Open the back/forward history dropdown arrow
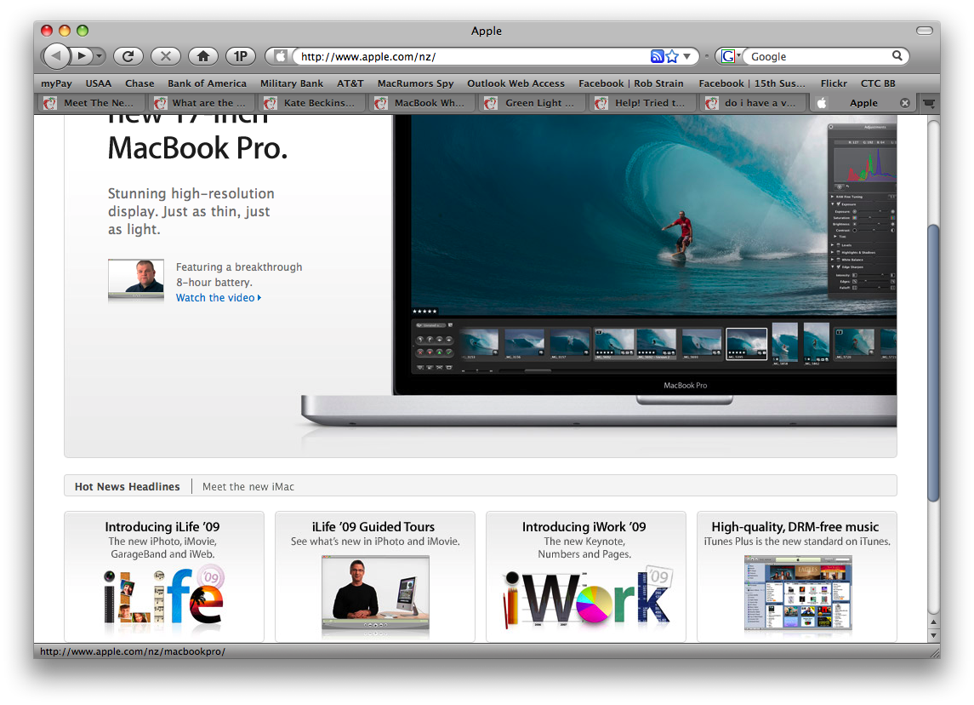974x705 pixels. click(x=99, y=56)
